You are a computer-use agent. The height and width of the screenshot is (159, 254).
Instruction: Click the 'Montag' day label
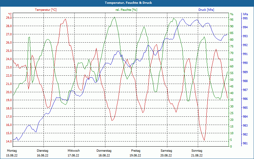tap(12, 151)
